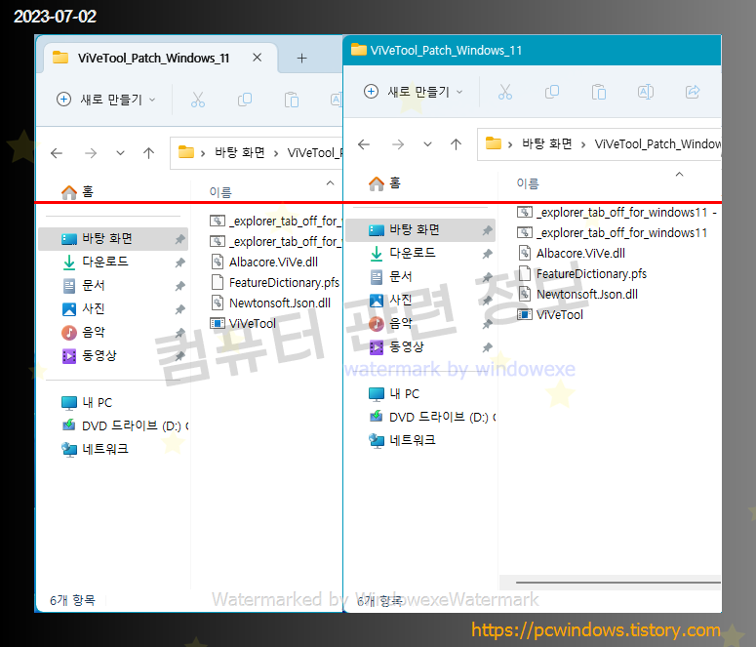This screenshot has height=647, width=756.
Task: Click Paste icon in right window toolbar
Action: point(598,92)
